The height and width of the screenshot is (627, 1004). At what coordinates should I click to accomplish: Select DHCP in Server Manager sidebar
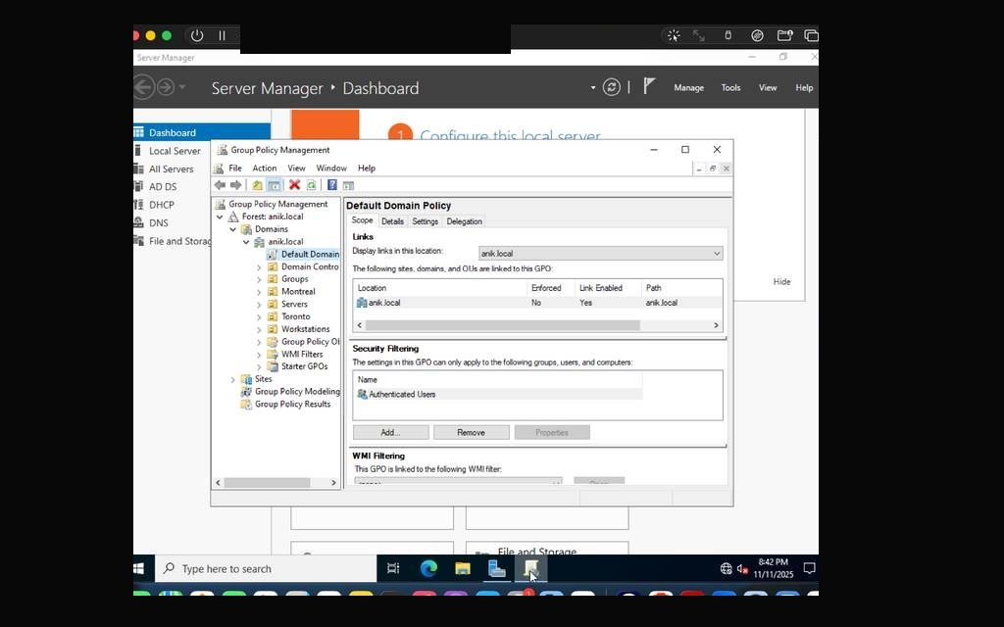pos(162,205)
